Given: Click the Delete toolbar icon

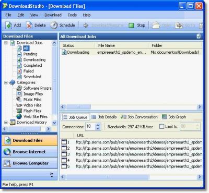Looking at the screenshot, I should click(x=29, y=26).
